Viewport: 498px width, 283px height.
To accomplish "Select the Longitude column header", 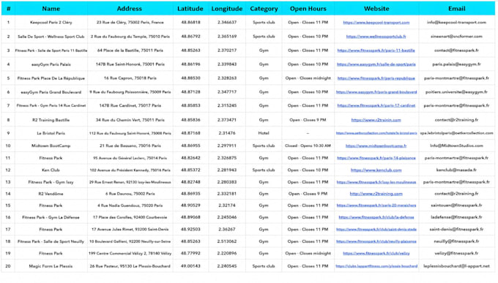I will pos(227,9).
